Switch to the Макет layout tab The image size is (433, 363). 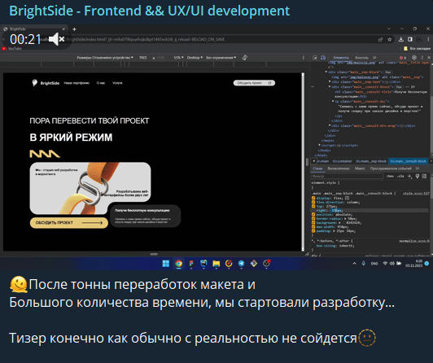tap(360, 168)
